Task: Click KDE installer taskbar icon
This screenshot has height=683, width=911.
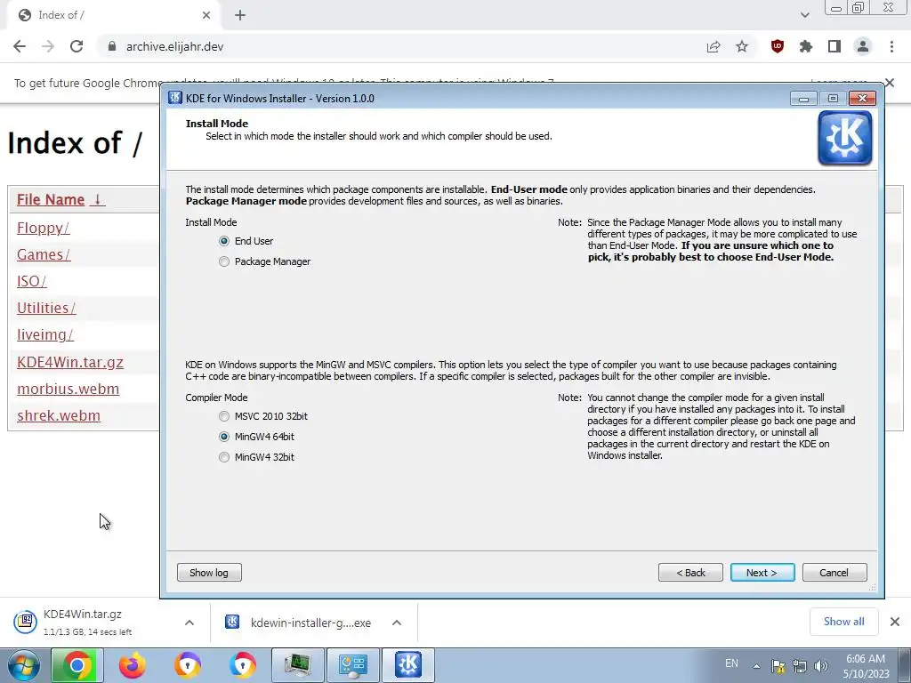Action: (408, 665)
